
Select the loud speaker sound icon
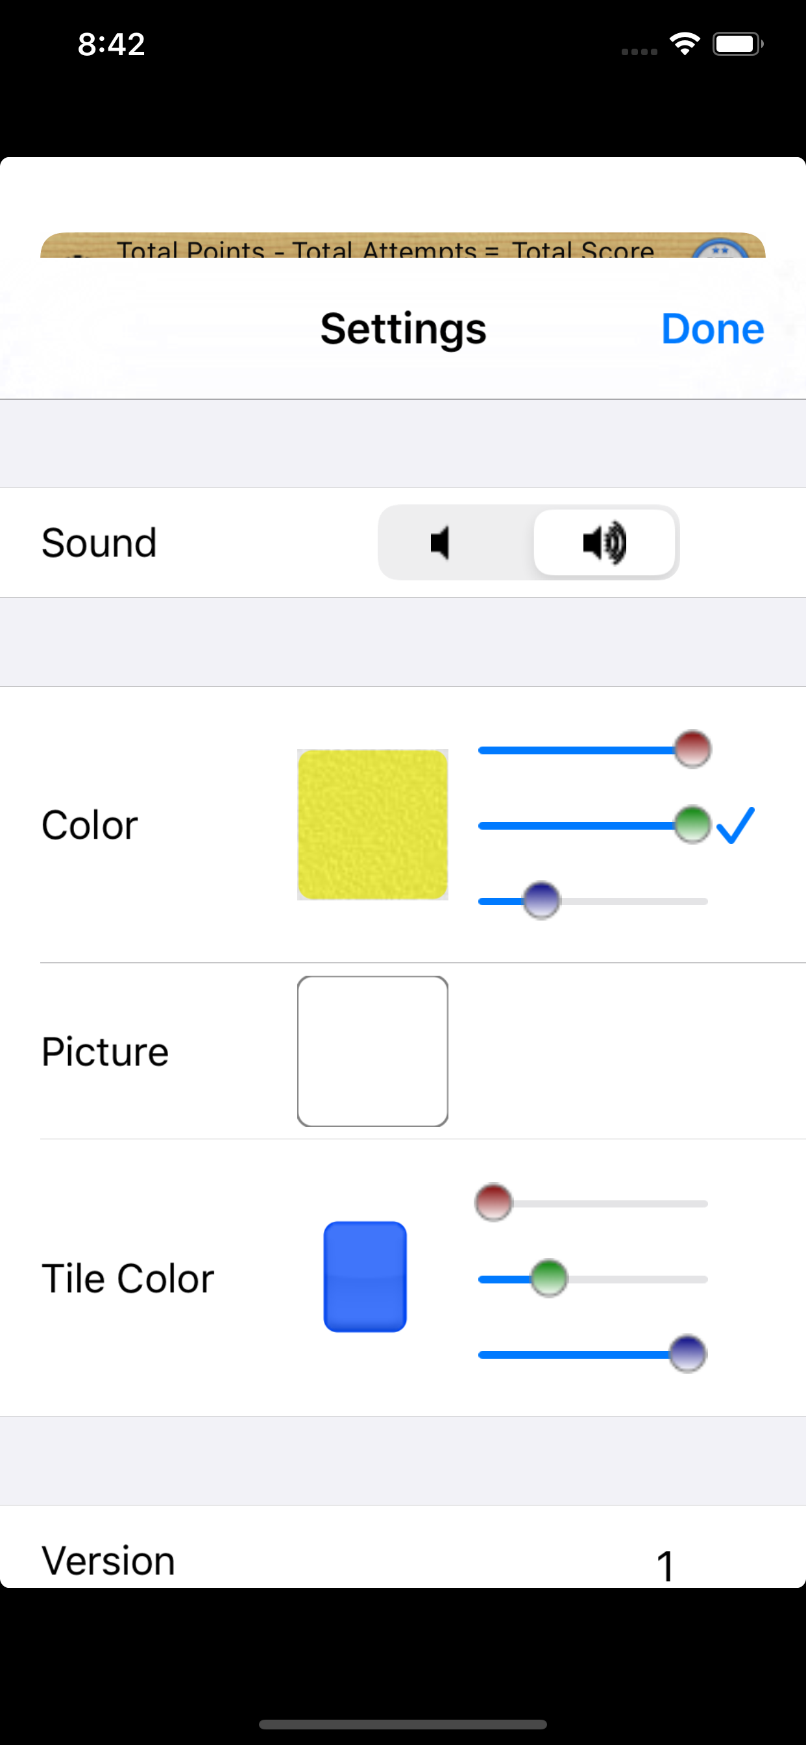(x=605, y=543)
